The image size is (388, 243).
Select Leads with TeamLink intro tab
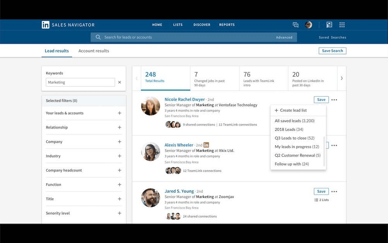pyautogui.click(x=263, y=78)
